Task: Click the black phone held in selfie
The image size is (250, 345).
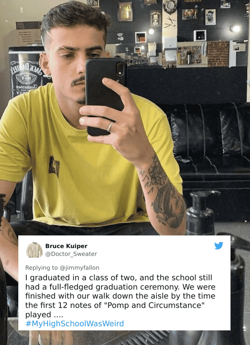Action: (105, 96)
